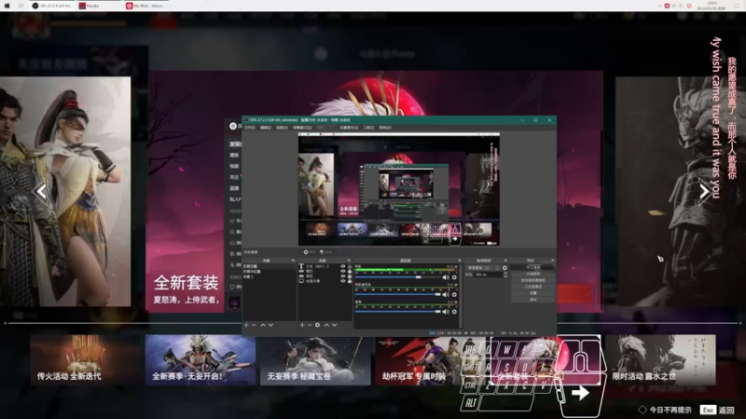
Task: Toggle visibility of the second source row
Action: click(x=342, y=271)
